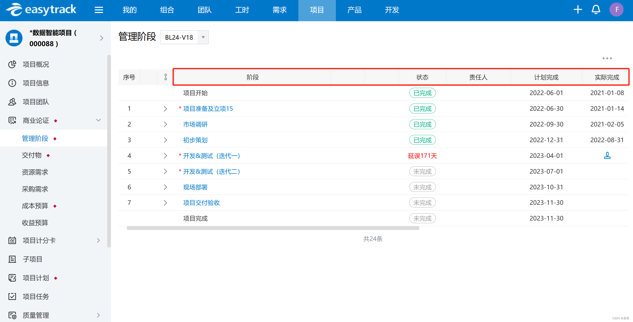Select 收益预算 in sidebar
Viewport: 633px width, 322px height.
(35, 223)
